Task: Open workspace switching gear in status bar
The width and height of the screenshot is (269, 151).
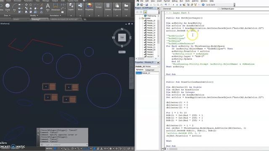Action: 111,148
